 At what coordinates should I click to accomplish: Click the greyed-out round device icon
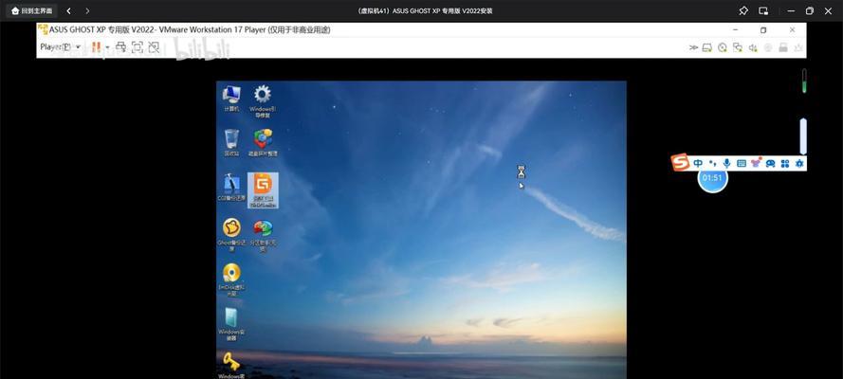(x=768, y=47)
